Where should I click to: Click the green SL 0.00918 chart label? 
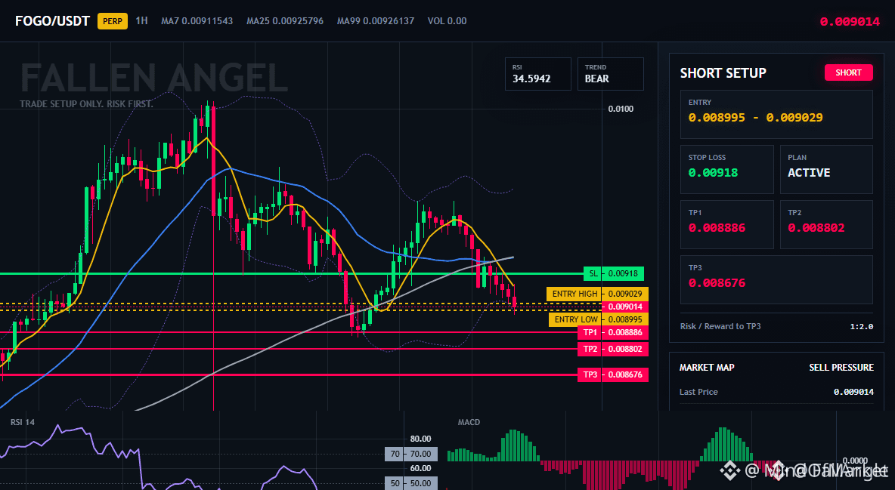point(614,274)
